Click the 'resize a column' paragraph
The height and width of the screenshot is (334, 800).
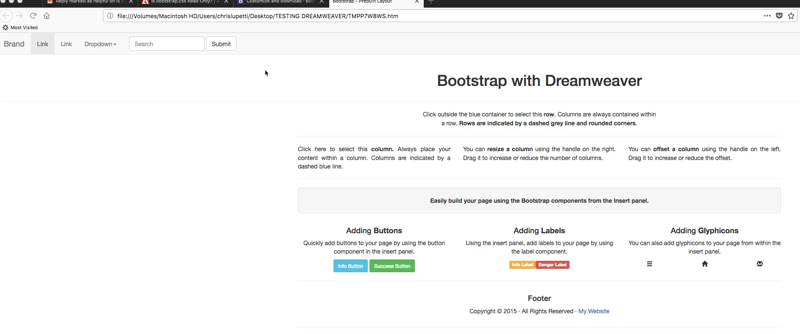[x=539, y=154]
